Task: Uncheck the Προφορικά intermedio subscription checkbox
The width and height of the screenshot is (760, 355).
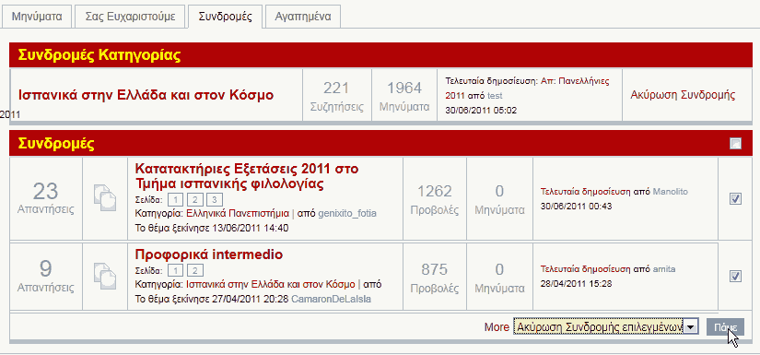Action: (735, 276)
